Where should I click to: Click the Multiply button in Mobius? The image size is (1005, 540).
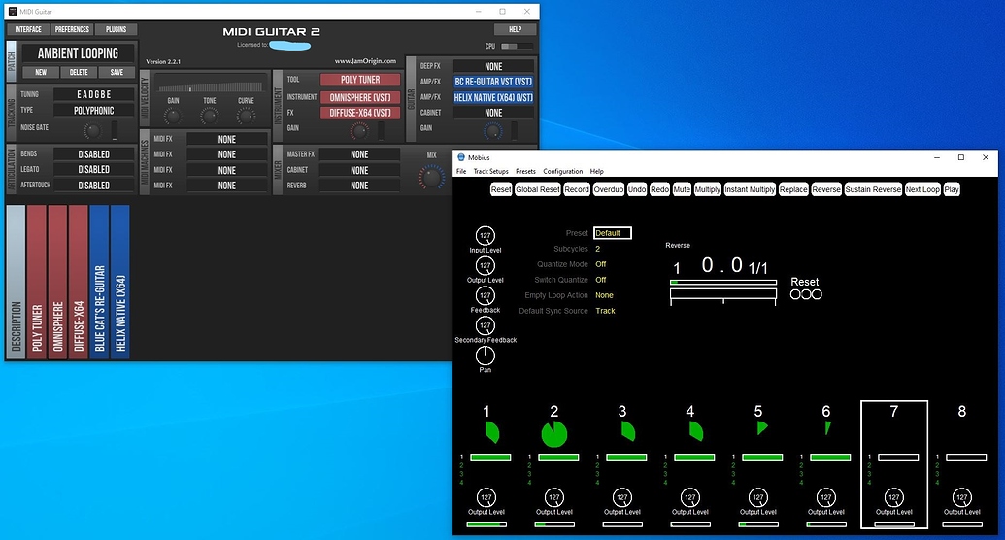[708, 189]
